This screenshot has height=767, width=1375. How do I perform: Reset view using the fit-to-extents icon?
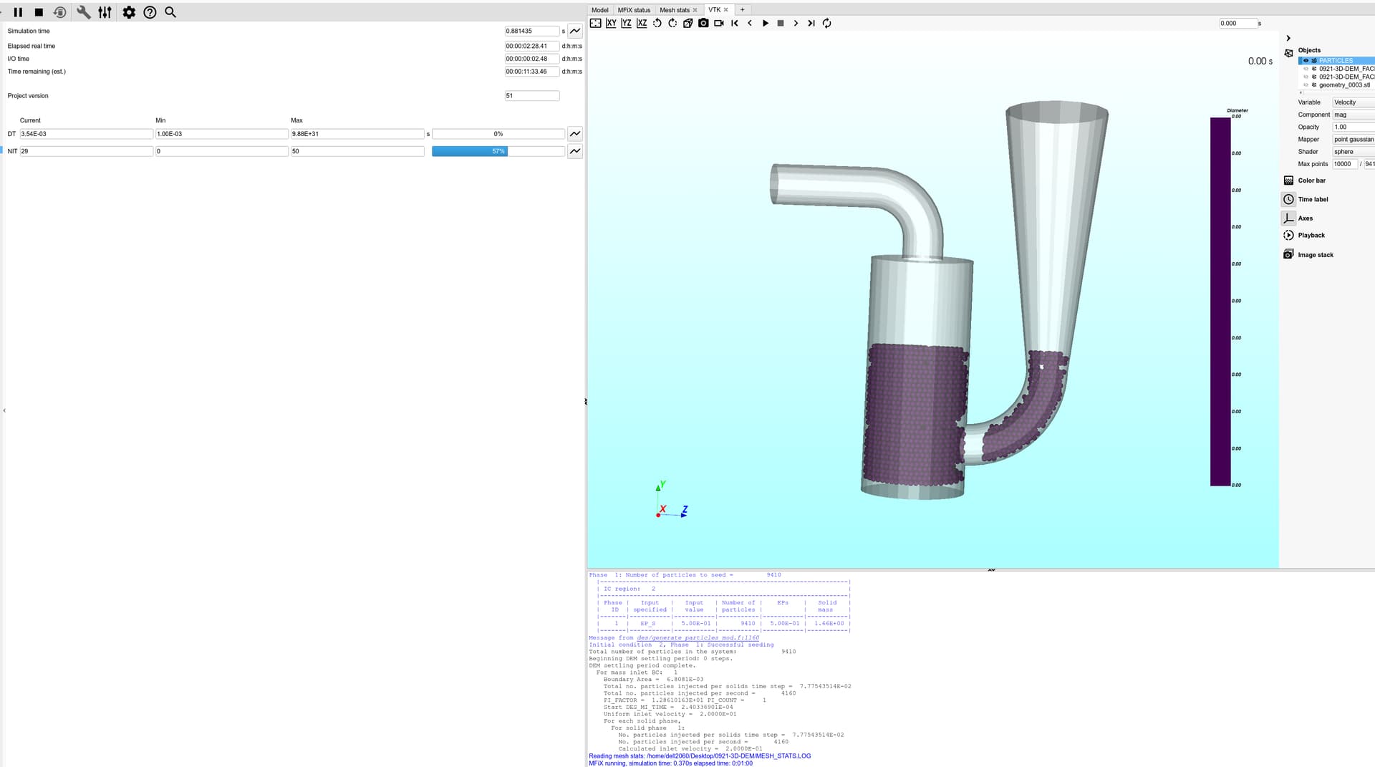click(595, 23)
